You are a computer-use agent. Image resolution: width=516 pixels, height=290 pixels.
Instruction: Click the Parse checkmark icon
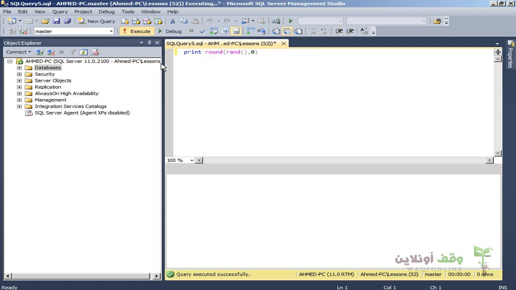tap(202, 31)
